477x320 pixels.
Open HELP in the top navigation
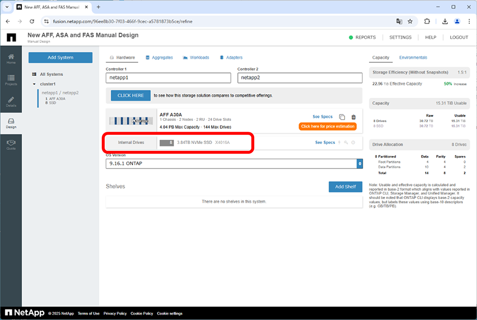tap(430, 37)
